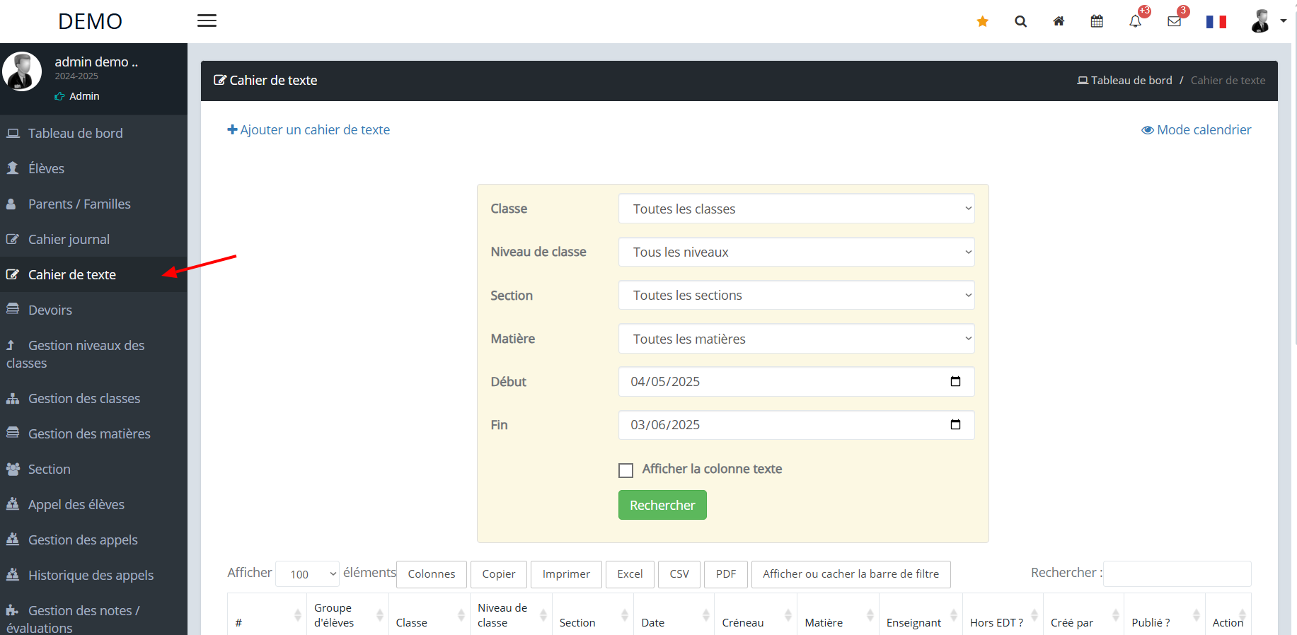The width and height of the screenshot is (1297, 635).
Task: Click Tableau de bord breadcrumb link
Action: click(1124, 80)
